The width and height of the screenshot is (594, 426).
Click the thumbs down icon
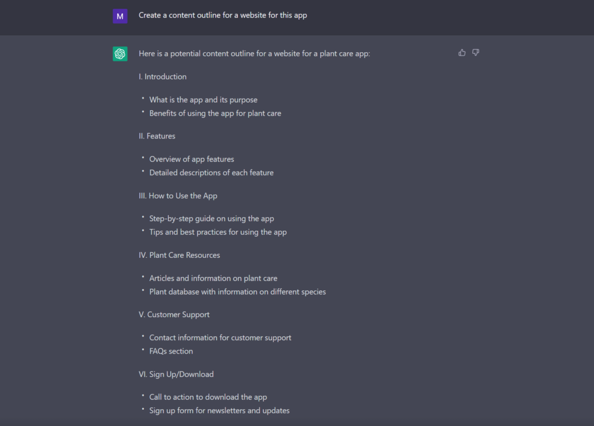476,53
